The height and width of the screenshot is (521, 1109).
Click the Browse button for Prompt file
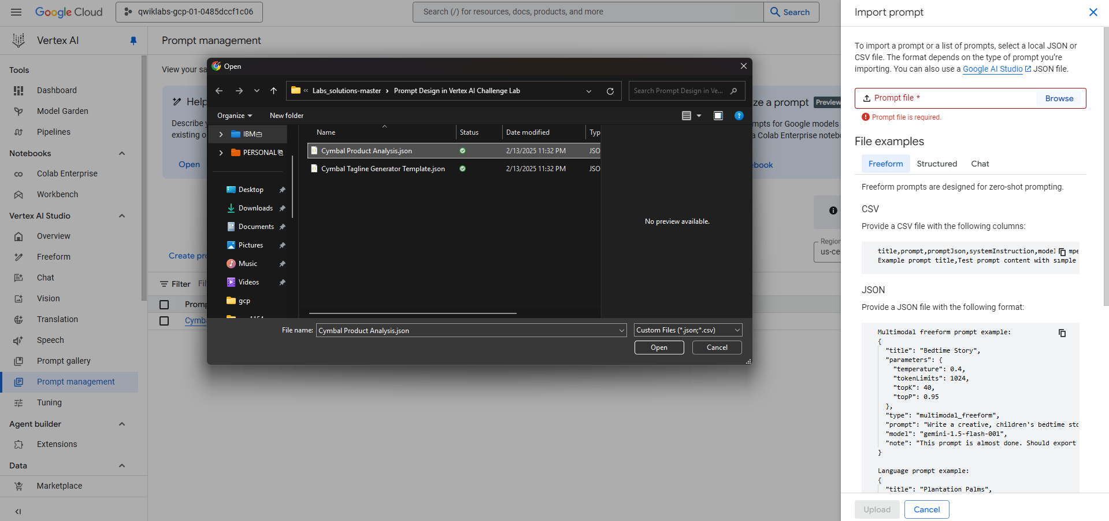[x=1059, y=98]
